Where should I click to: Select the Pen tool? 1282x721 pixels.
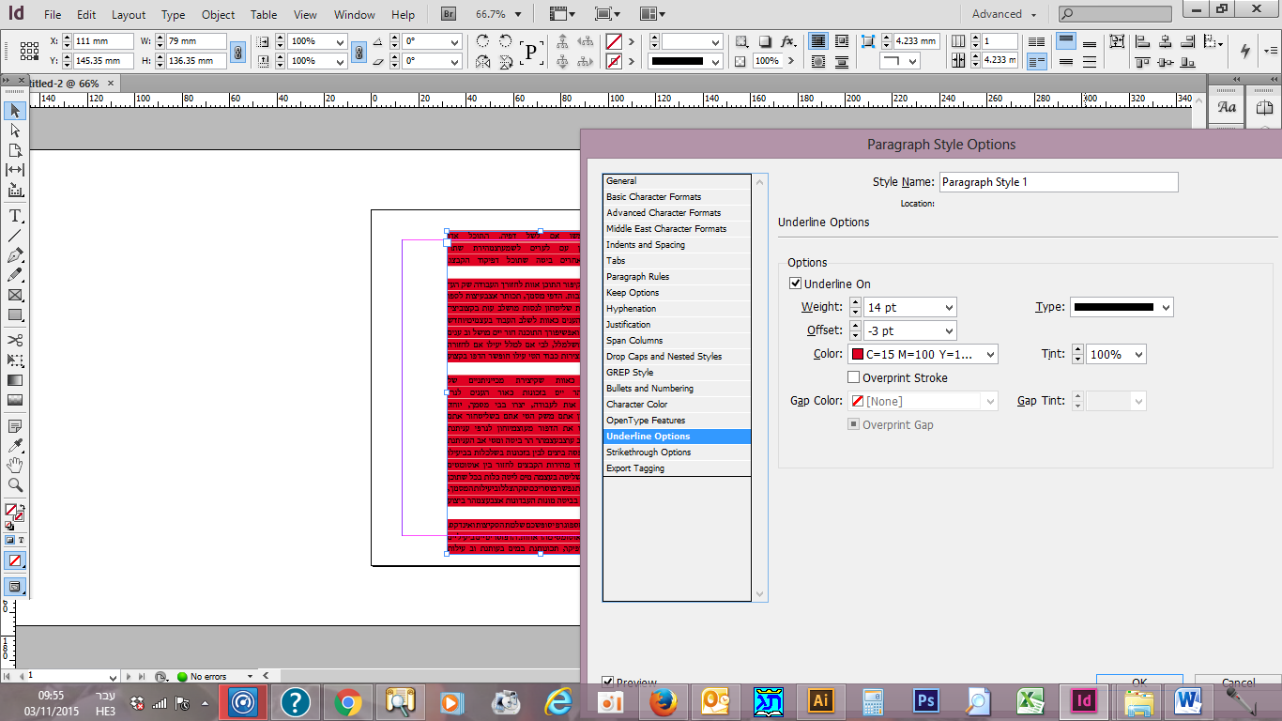click(15, 255)
